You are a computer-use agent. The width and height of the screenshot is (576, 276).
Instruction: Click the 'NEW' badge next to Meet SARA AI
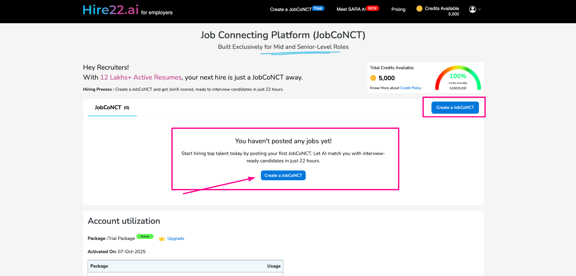click(x=372, y=8)
